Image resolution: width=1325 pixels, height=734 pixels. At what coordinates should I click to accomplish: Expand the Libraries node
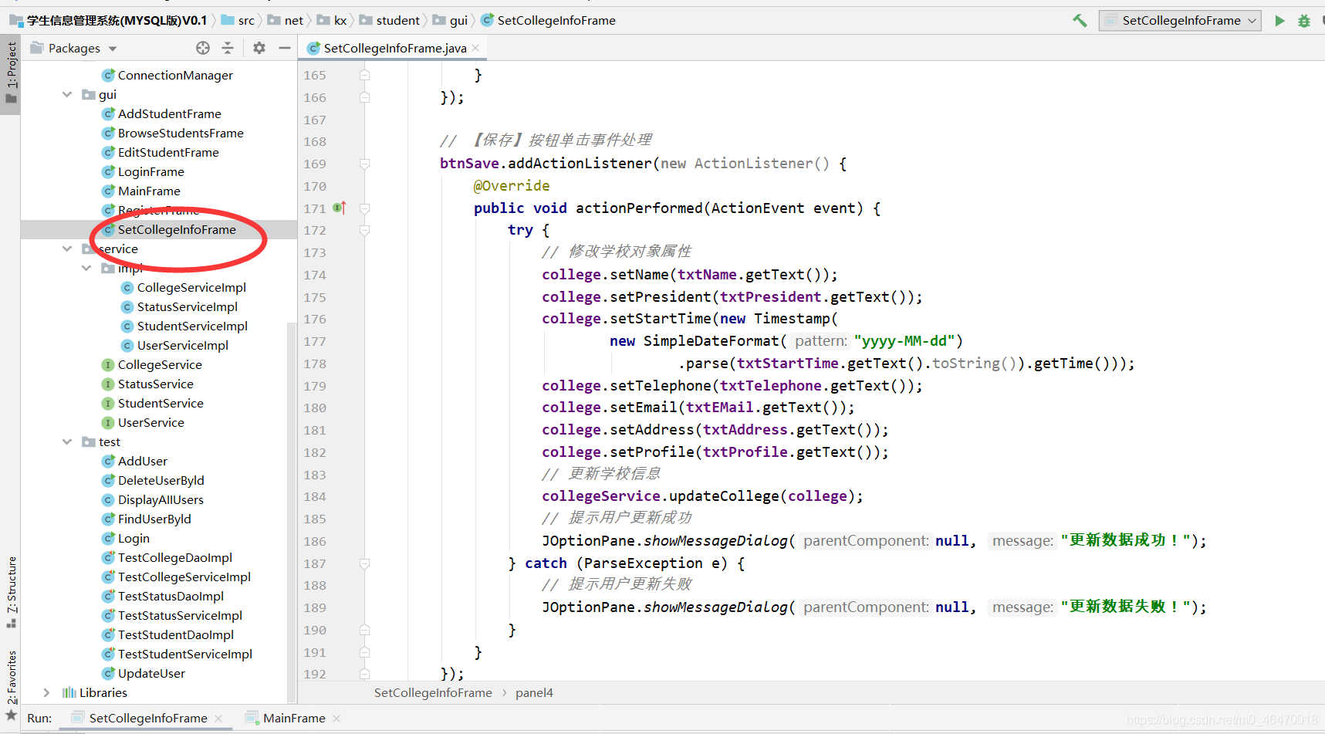[x=47, y=692]
